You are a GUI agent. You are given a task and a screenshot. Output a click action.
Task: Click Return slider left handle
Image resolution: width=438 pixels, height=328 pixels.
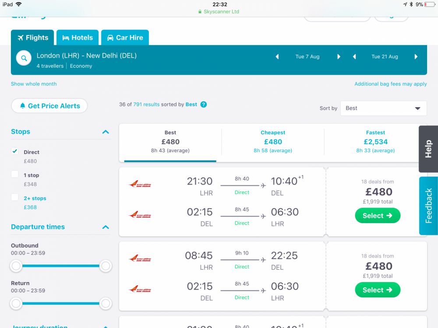coord(16,304)
